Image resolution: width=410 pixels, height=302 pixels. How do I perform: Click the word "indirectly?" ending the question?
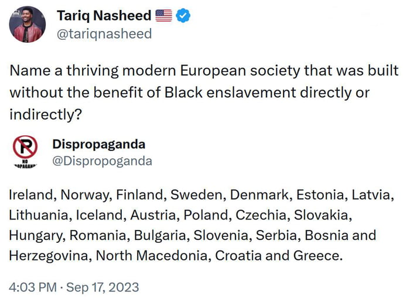click(45, 114)
